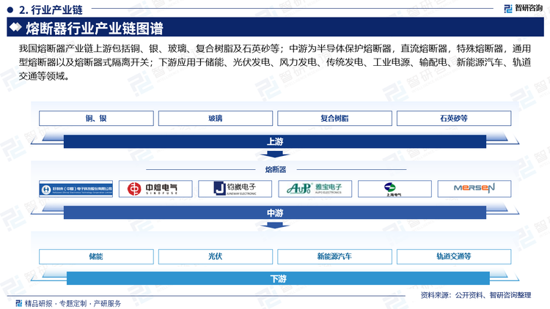Click the 储能 box

[x=96, y=256]
